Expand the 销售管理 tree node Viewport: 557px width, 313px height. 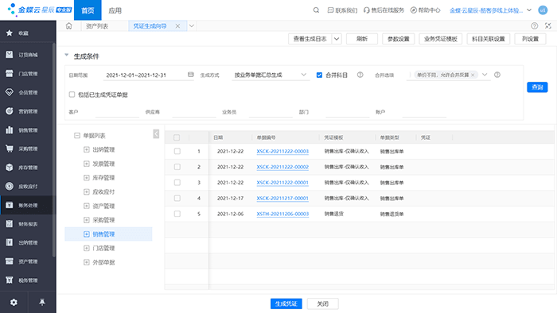(86, 234)
